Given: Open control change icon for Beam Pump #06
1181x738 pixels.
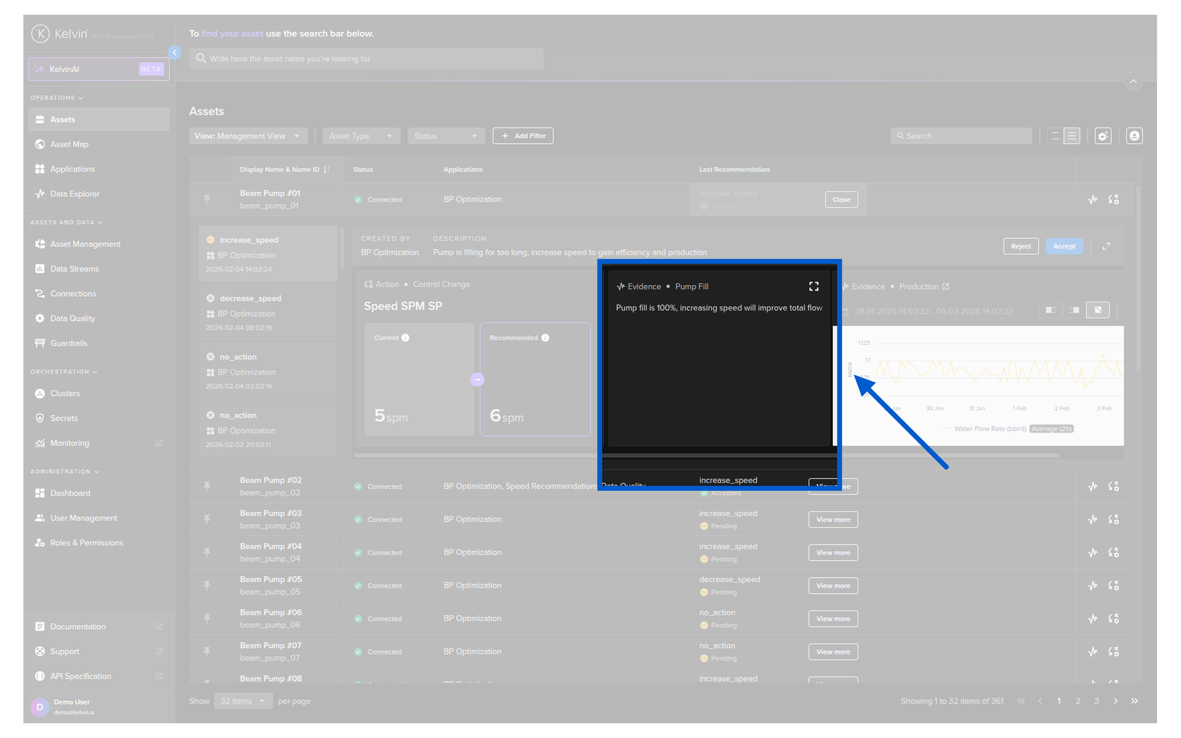Looking at the screenshot, I should pyautogui.click(x=1113, y=619).
